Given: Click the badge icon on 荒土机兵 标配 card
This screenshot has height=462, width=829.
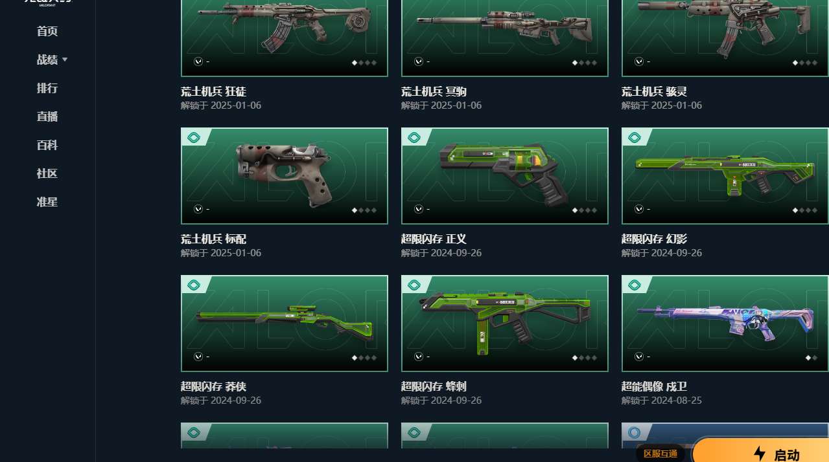Looking at the screenshot, I should coord(193,137).
